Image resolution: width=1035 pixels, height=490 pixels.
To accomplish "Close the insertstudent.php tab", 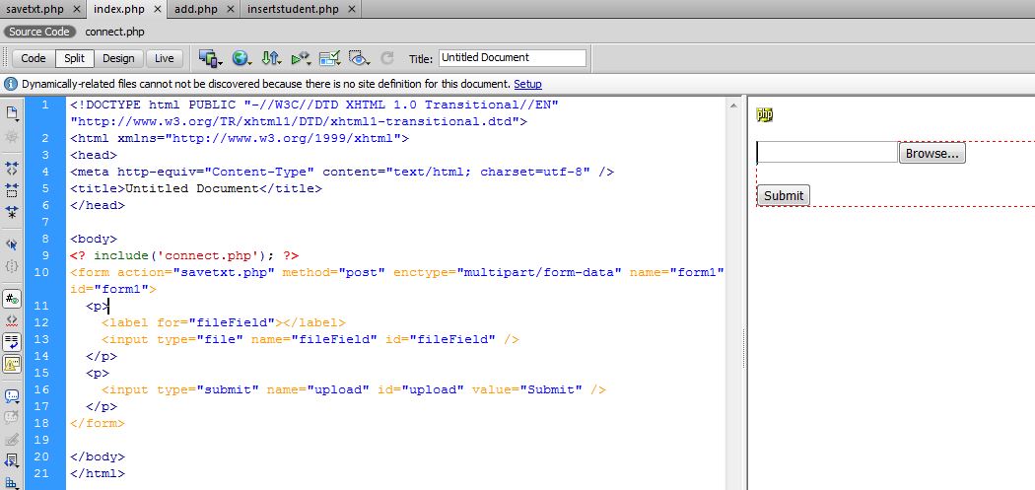I will click(352, 9).
